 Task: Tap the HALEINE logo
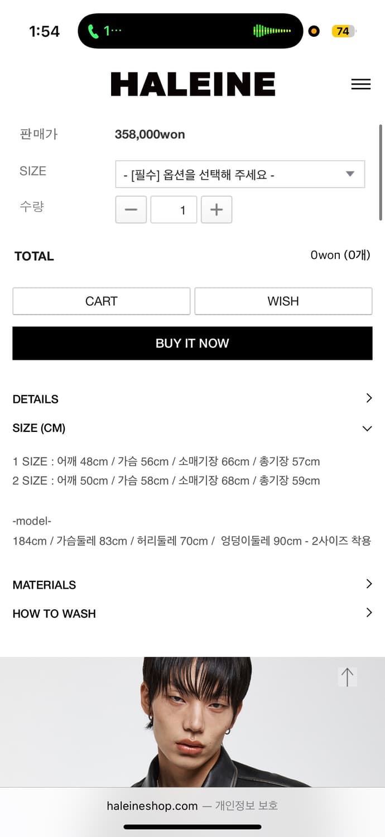pos(192,84)
